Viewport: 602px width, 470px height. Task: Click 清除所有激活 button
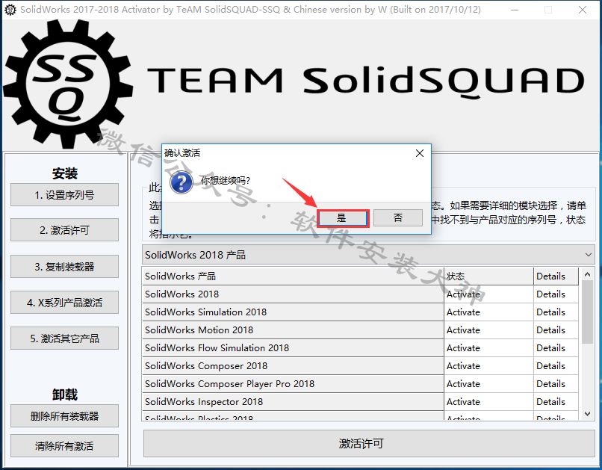tap(64, 446)
